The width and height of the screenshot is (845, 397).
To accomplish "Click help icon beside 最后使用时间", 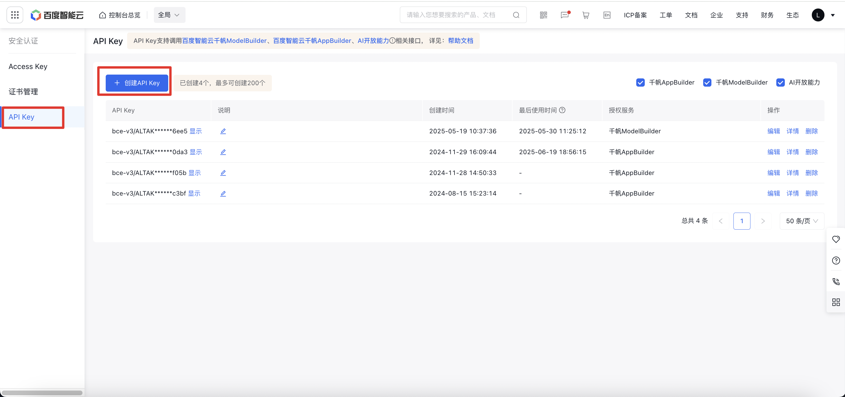I will click(x=562, y=110).
